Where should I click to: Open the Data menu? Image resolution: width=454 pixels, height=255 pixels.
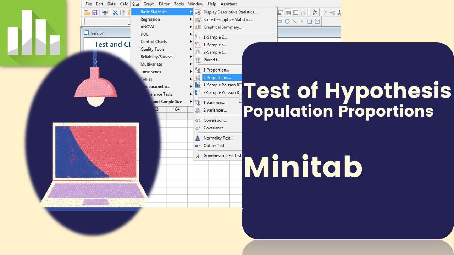(x=111, y=4)
